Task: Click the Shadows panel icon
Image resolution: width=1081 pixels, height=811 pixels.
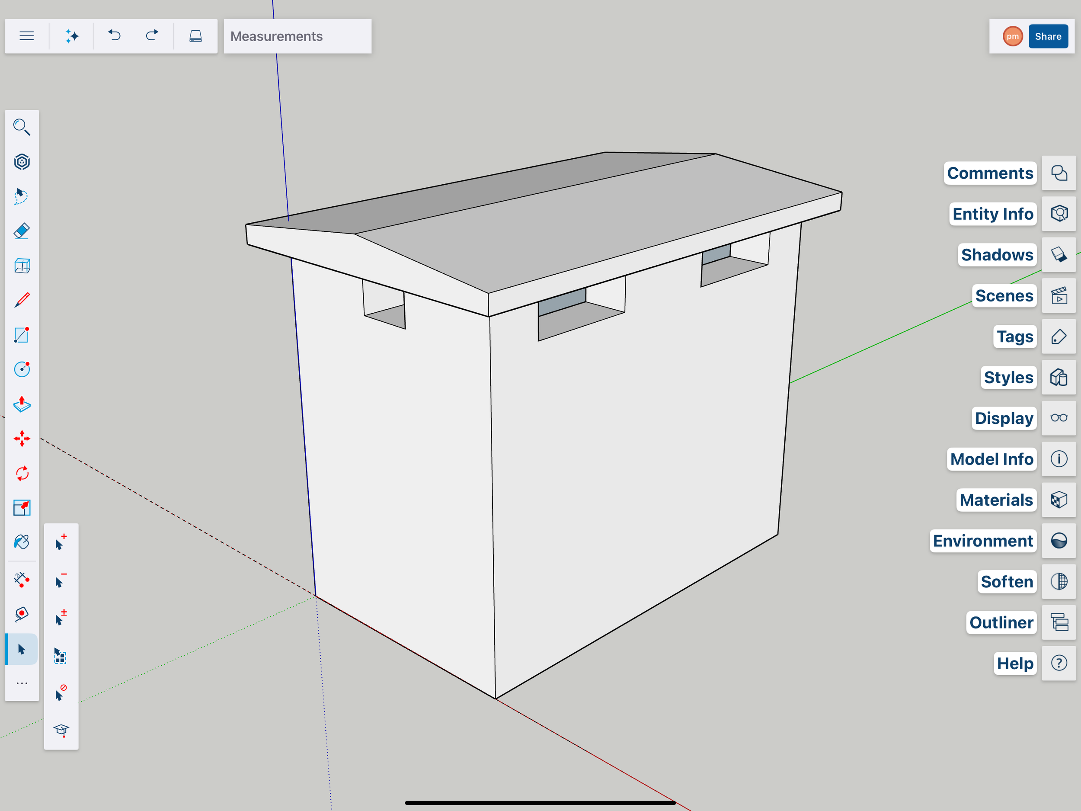Action: tap(1059, 255)
